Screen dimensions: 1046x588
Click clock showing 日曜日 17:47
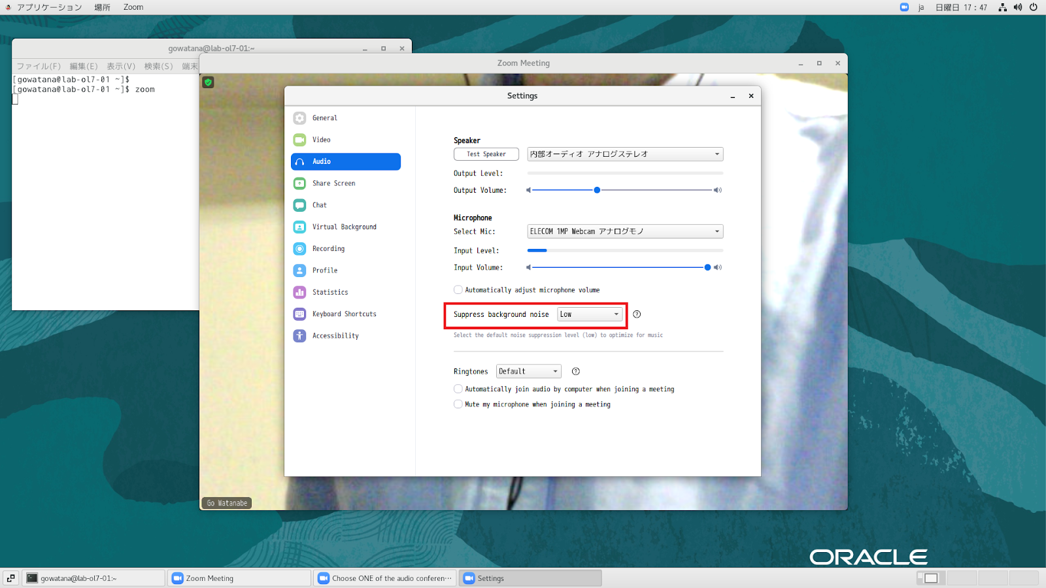click(961, 7)
